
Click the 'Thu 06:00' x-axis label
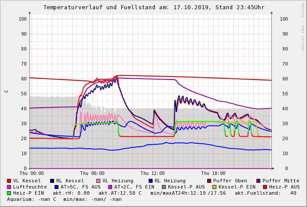pos(92,174)
